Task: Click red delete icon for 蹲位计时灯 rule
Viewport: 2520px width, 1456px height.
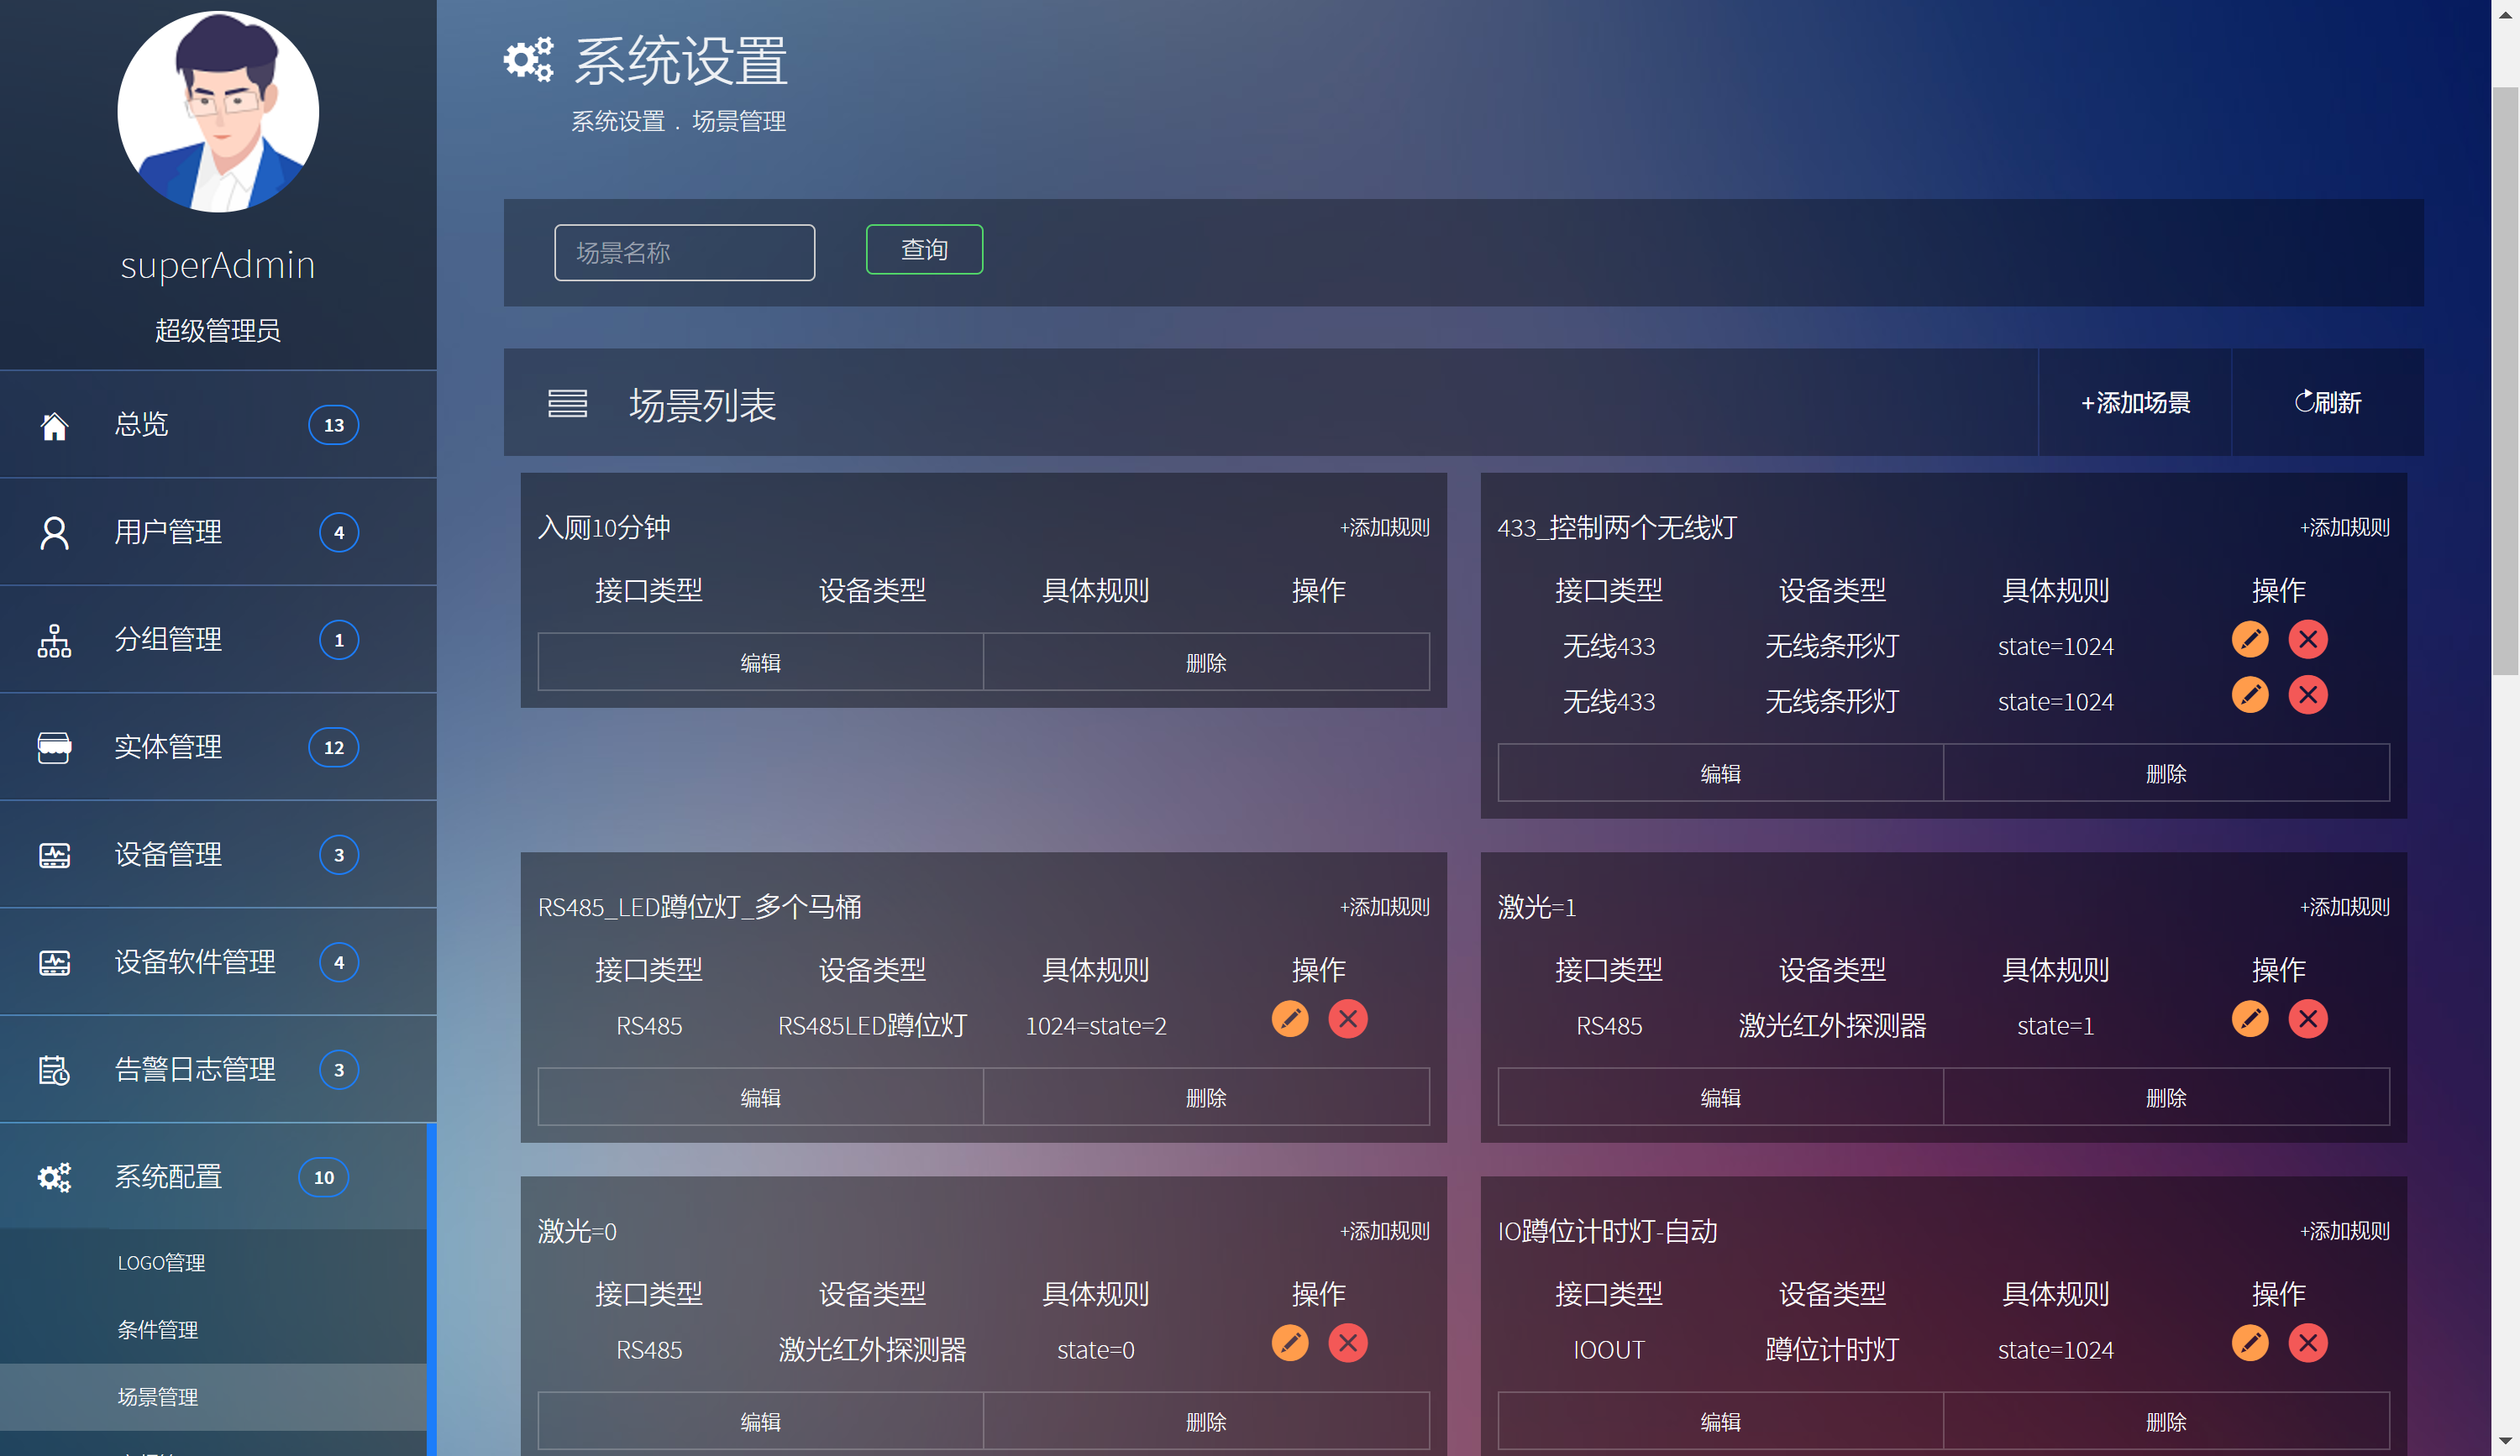Action: (2308, 1343)
